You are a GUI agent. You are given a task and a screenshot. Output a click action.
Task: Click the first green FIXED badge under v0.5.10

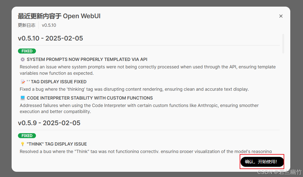pos(27,51)
